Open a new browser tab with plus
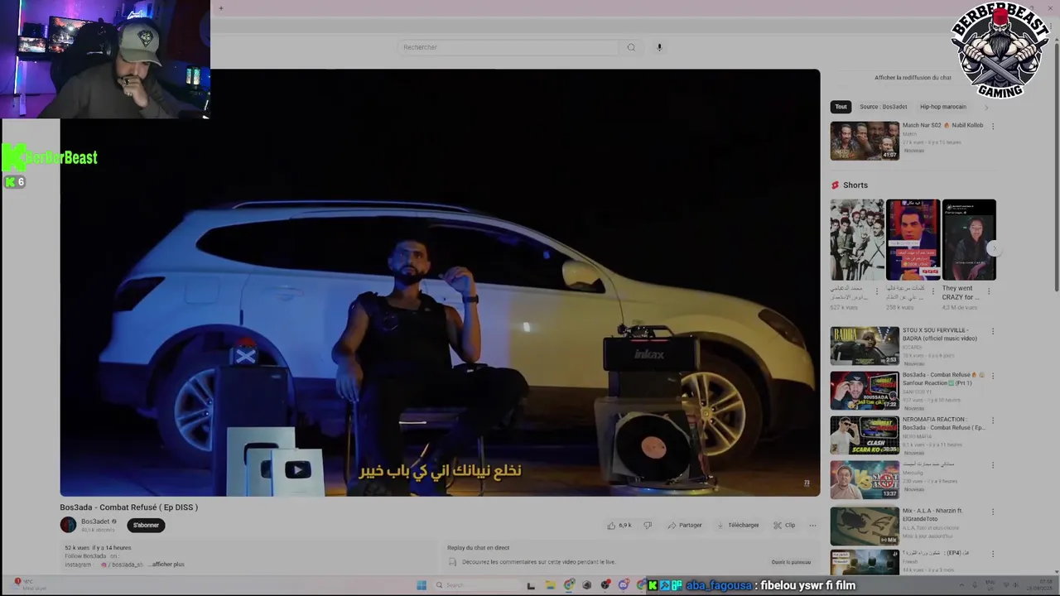Image resolution: width=1060 pixels, height=596 pixels. [x=221, y=8]
